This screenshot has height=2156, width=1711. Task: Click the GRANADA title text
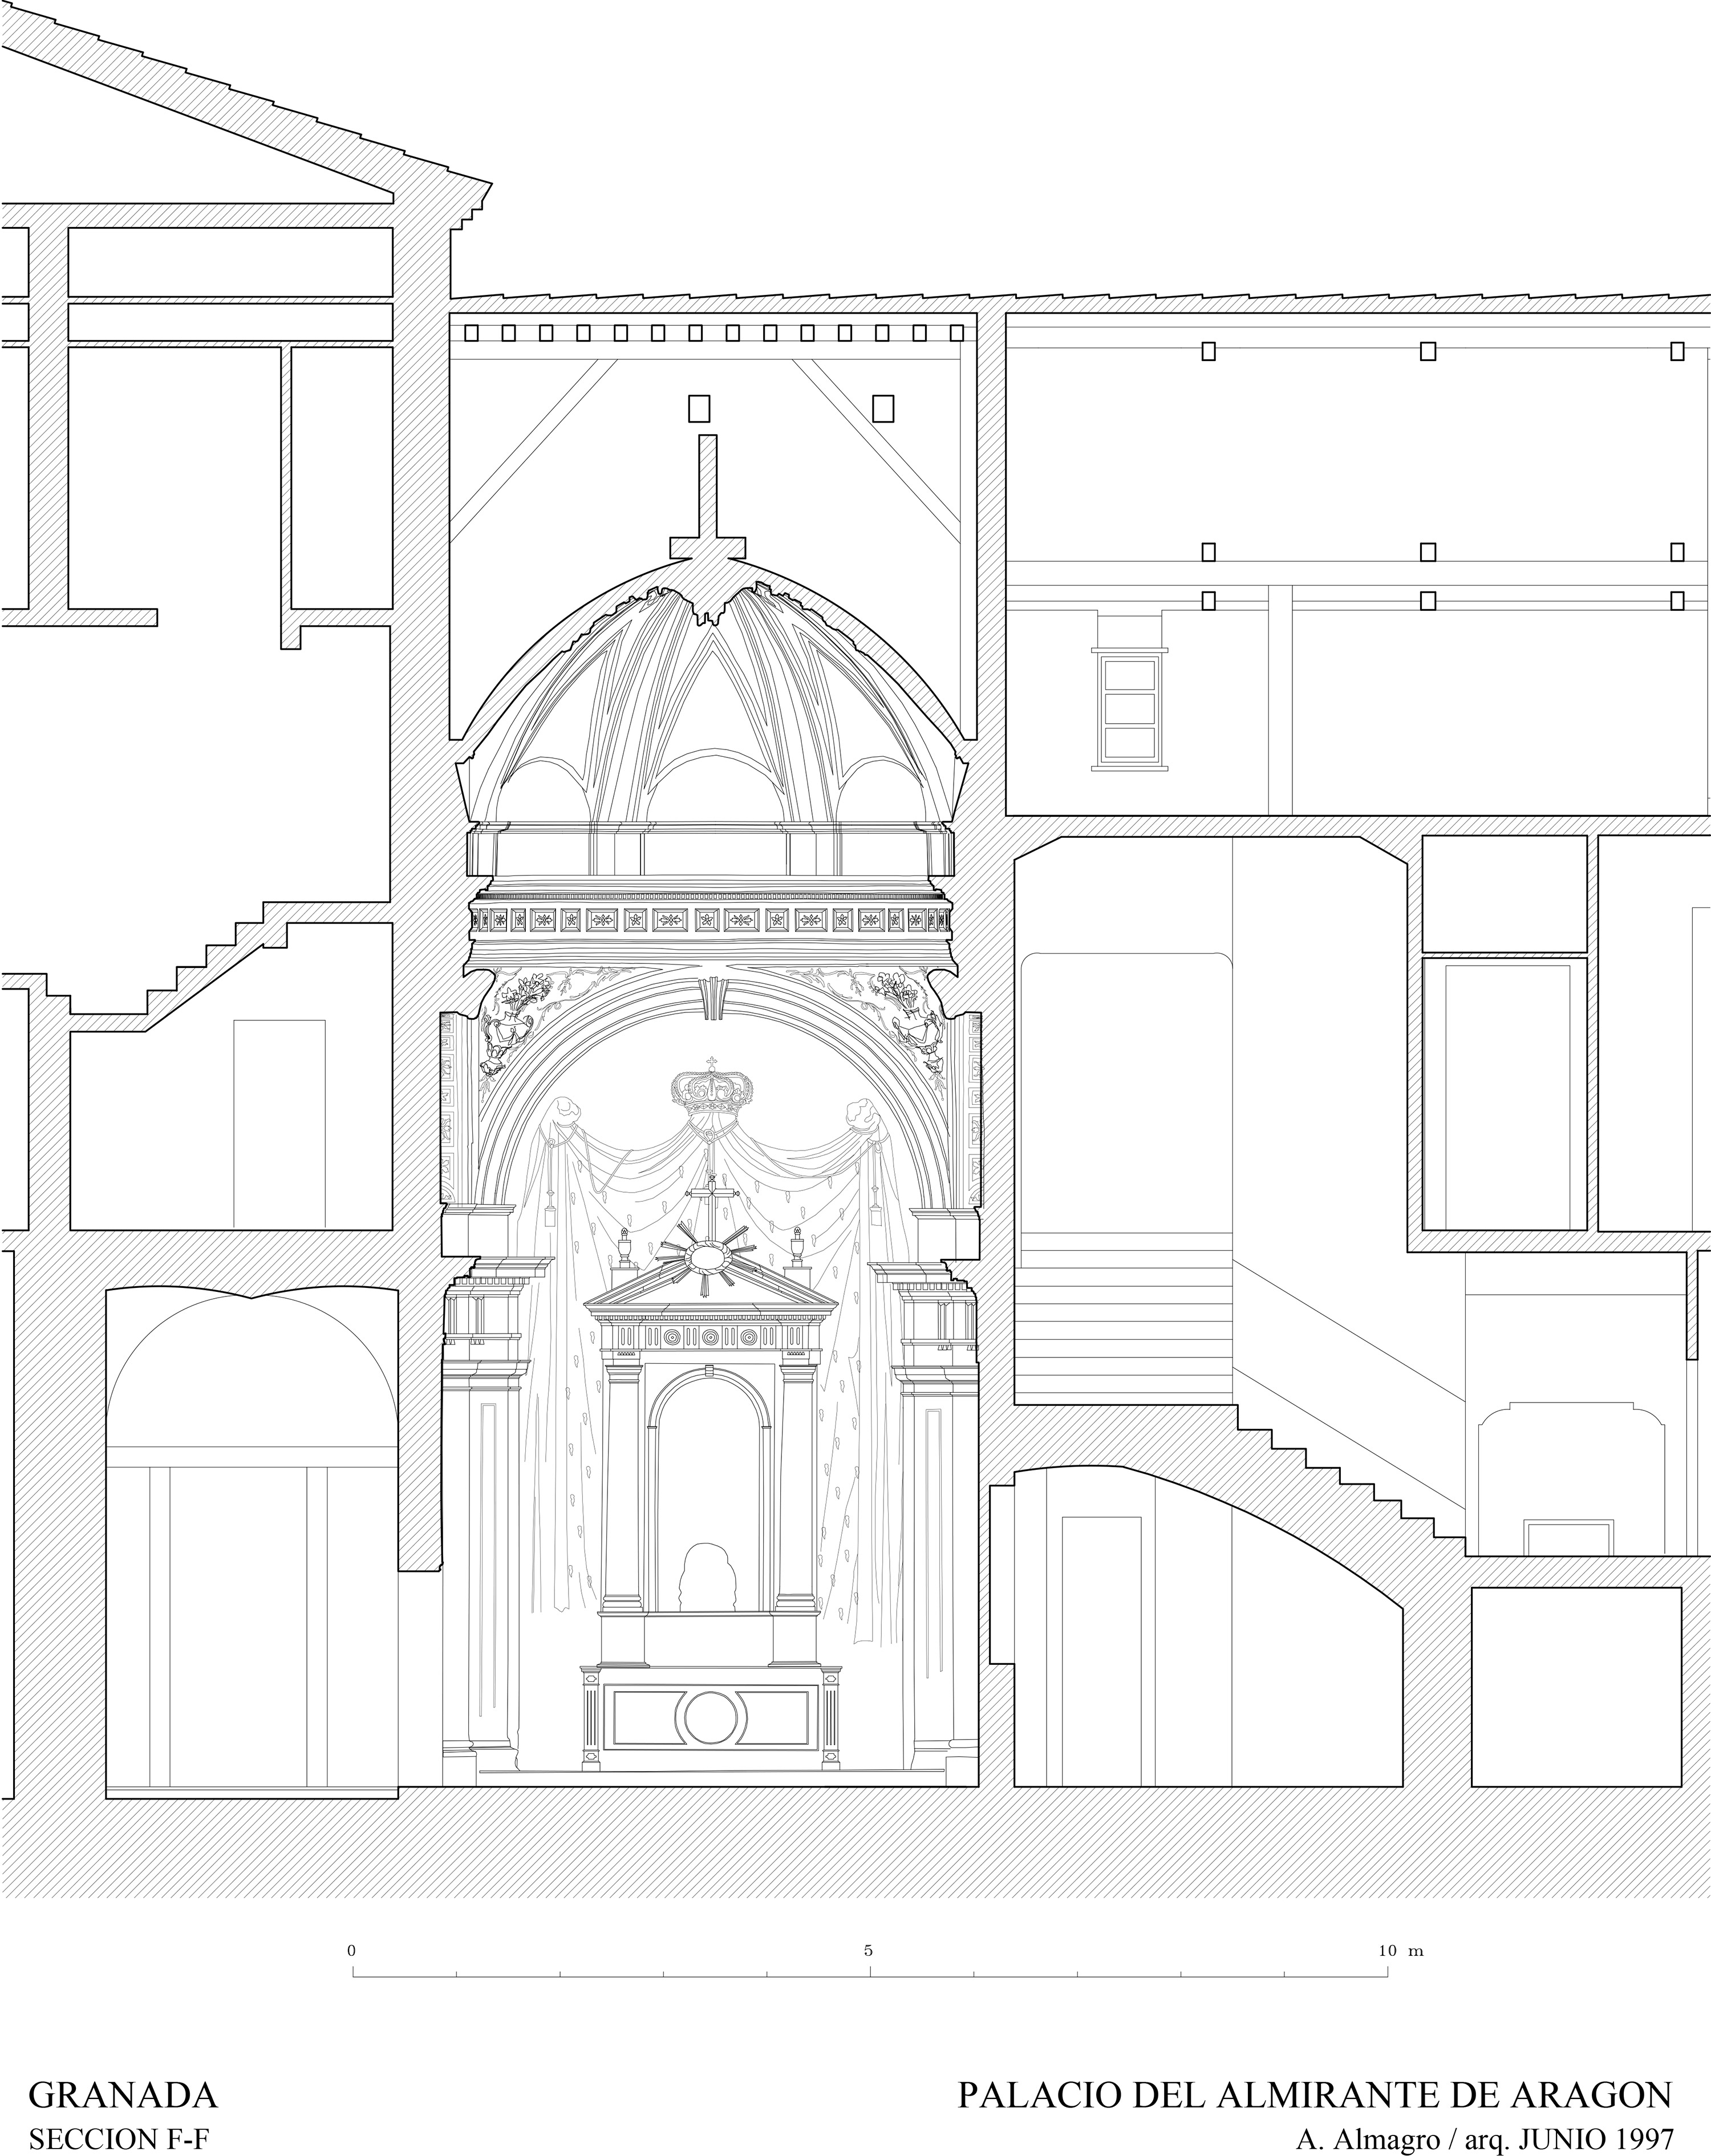coord(123,2095)
